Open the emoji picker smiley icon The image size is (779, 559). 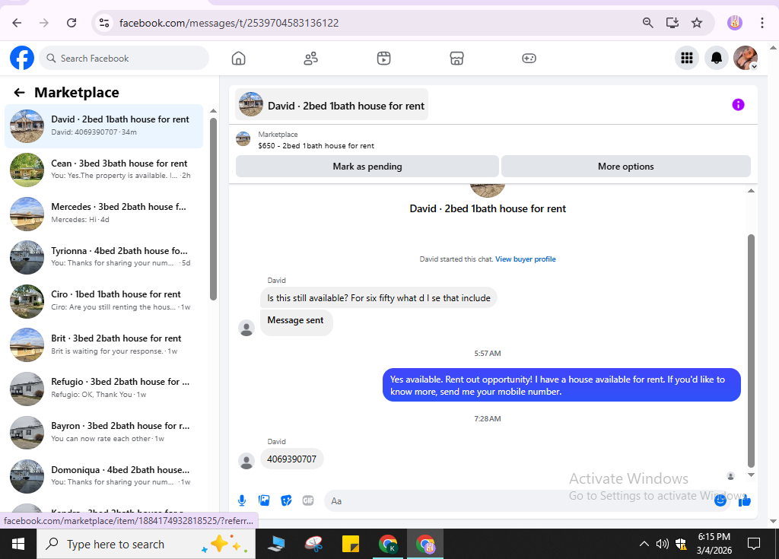(720, 501)
